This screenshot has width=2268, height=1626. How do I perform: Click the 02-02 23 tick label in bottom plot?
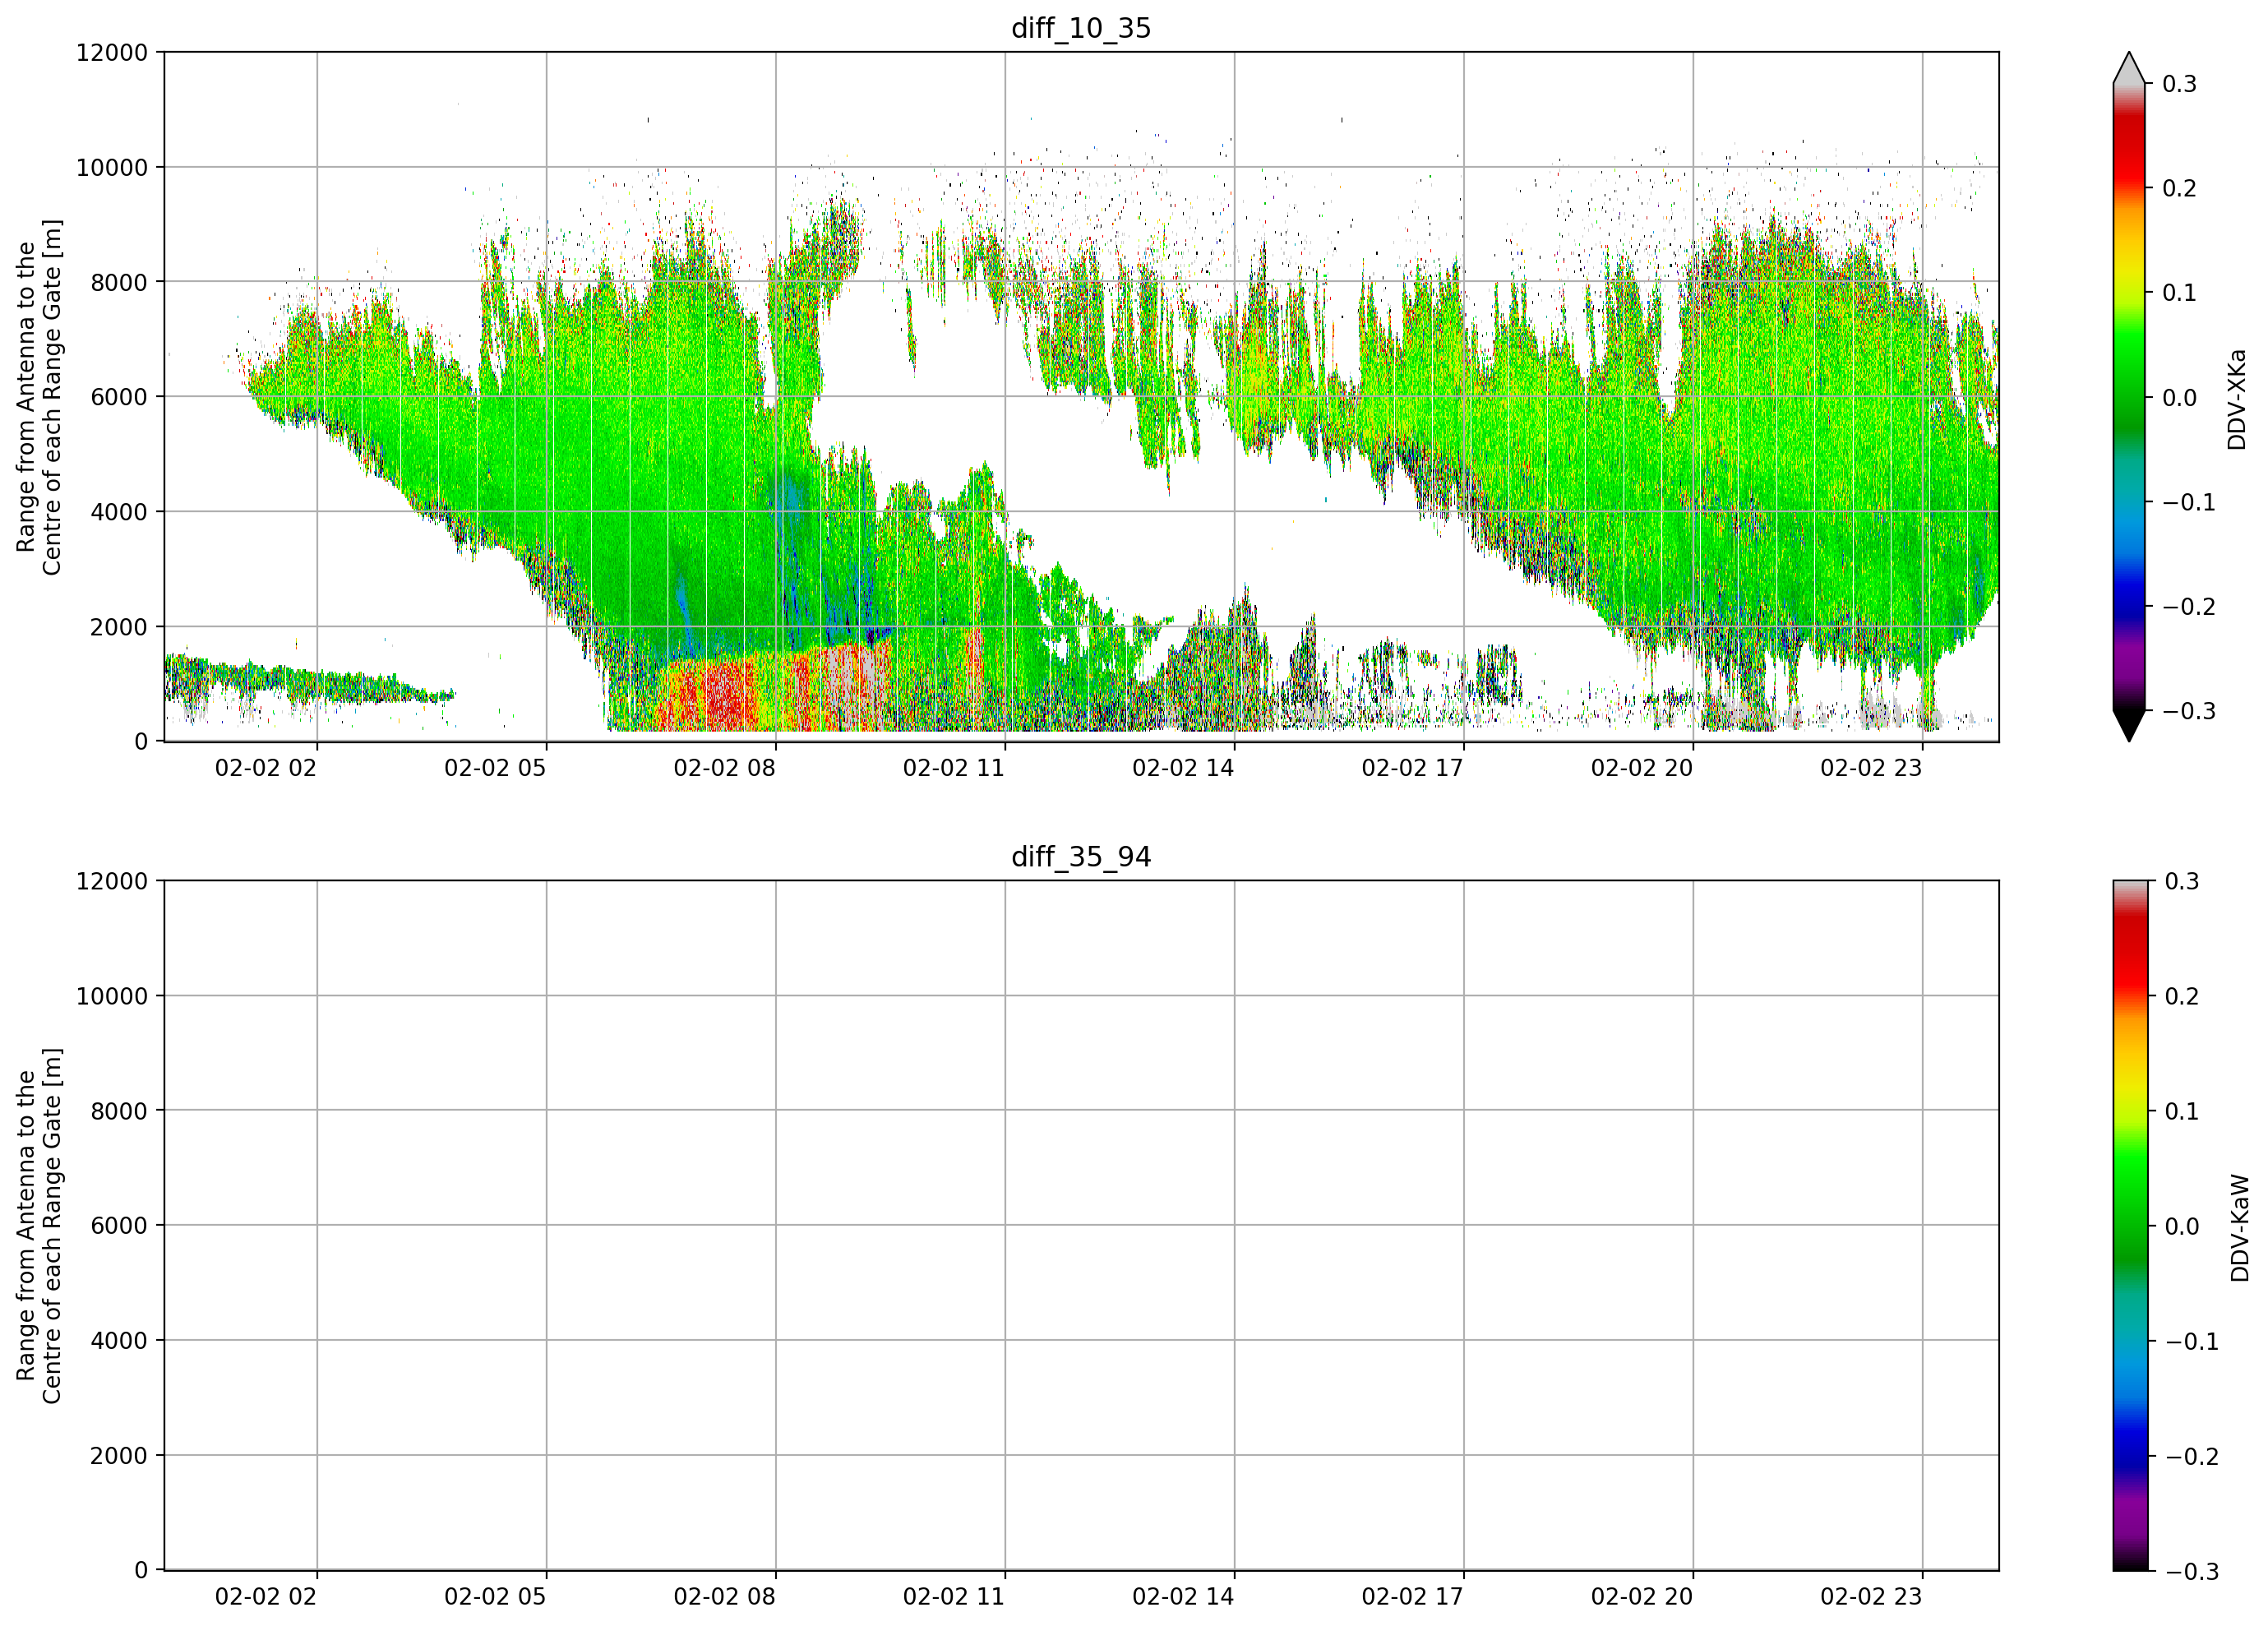click(x=1871, y=1597)
